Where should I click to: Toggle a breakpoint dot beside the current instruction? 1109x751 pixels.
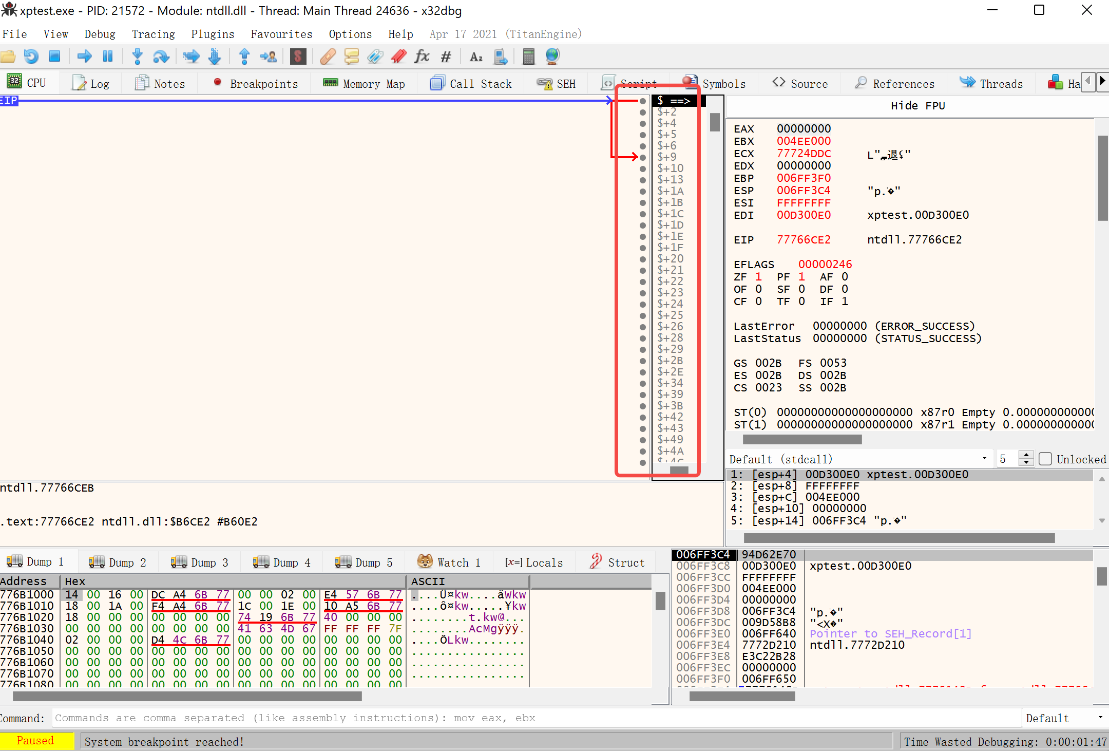[643, 101]
